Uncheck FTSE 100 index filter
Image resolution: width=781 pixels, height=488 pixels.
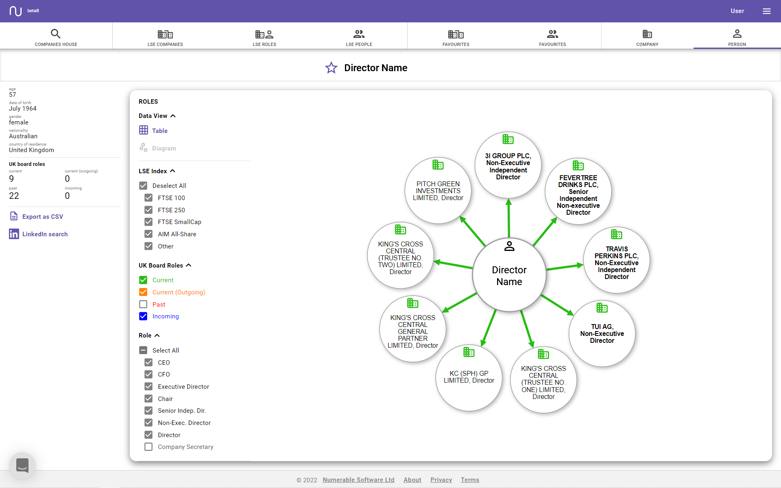click(148, 198)
